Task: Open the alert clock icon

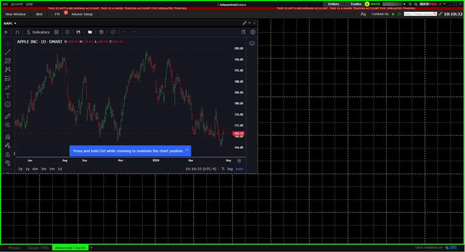Action: pyautogui.click(x=67, y=32)
